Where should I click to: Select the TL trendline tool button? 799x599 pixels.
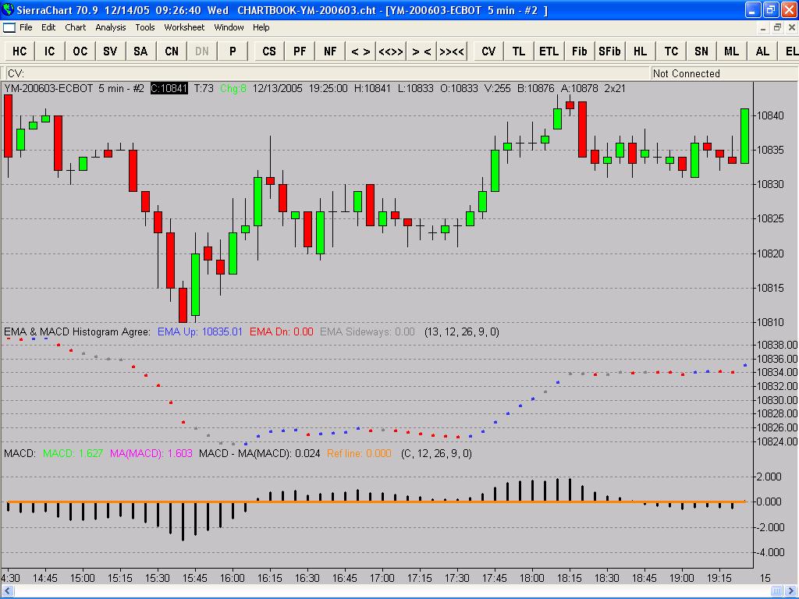519,51
